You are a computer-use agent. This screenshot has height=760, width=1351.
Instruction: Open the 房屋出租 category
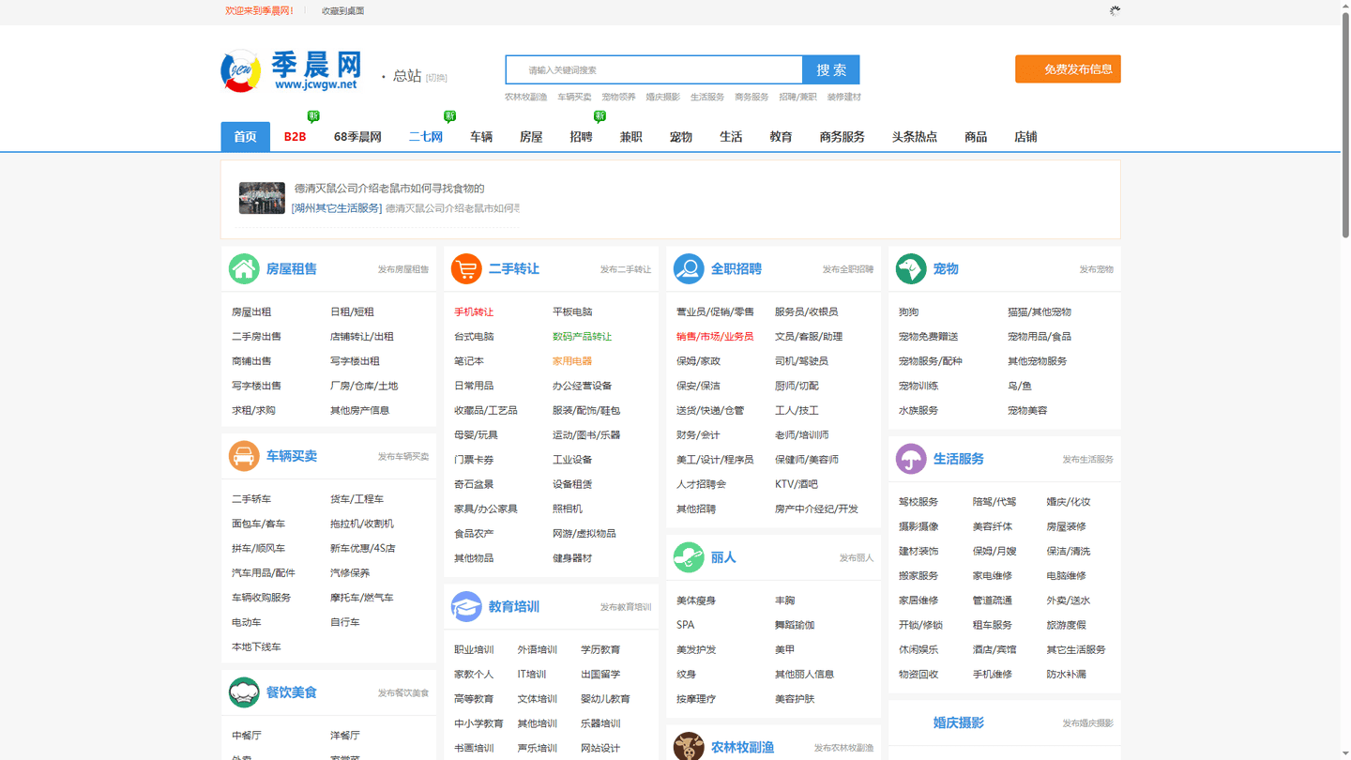[x=251, y=312]
